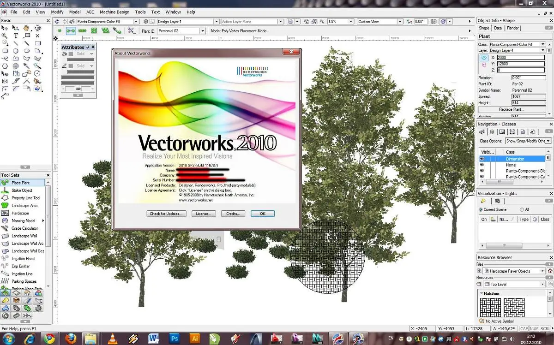Open the Grade Calculator tool
Image resolution: width=554 pixels, height=345 pixels.
coord(23,228)
